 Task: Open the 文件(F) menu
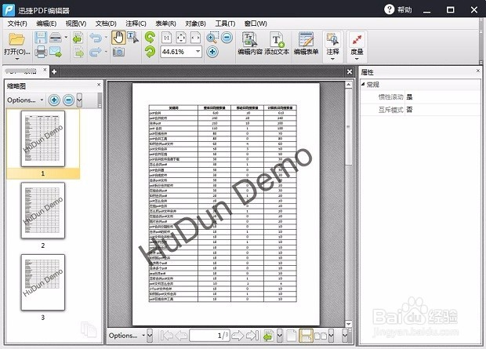click(x=17, y=24)
